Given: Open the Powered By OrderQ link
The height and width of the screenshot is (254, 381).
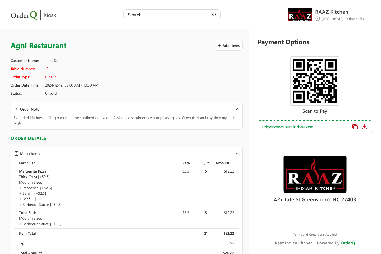Looking at the screenshot, I should coord(348,243).
